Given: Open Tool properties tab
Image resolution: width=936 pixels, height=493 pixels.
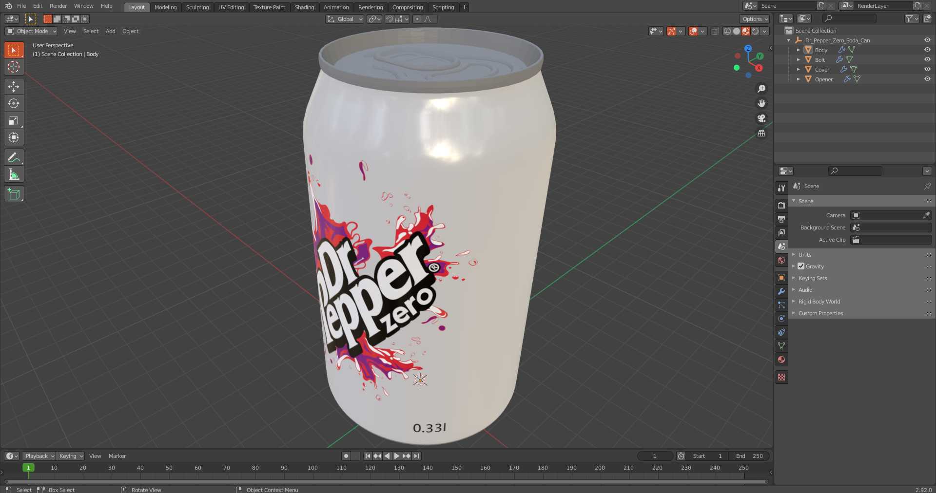Looking at the screenshot, I should 781,188.
